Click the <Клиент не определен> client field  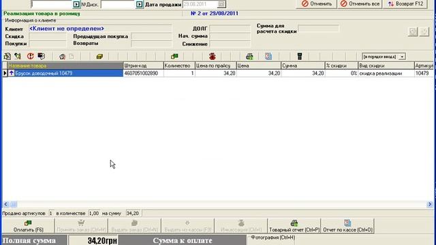pyautogui.click(x=100, y=29)
